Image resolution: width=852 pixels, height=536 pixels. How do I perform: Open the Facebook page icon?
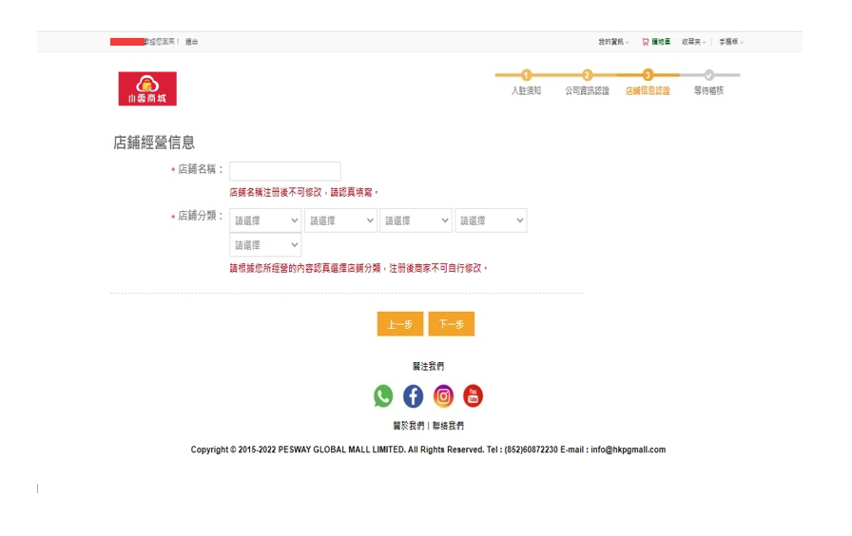(x=413, y=395)
